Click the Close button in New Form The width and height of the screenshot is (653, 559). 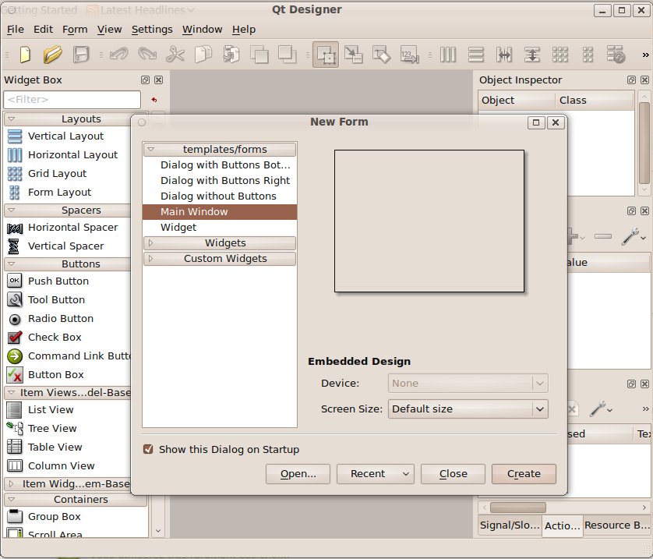(453, 474)
